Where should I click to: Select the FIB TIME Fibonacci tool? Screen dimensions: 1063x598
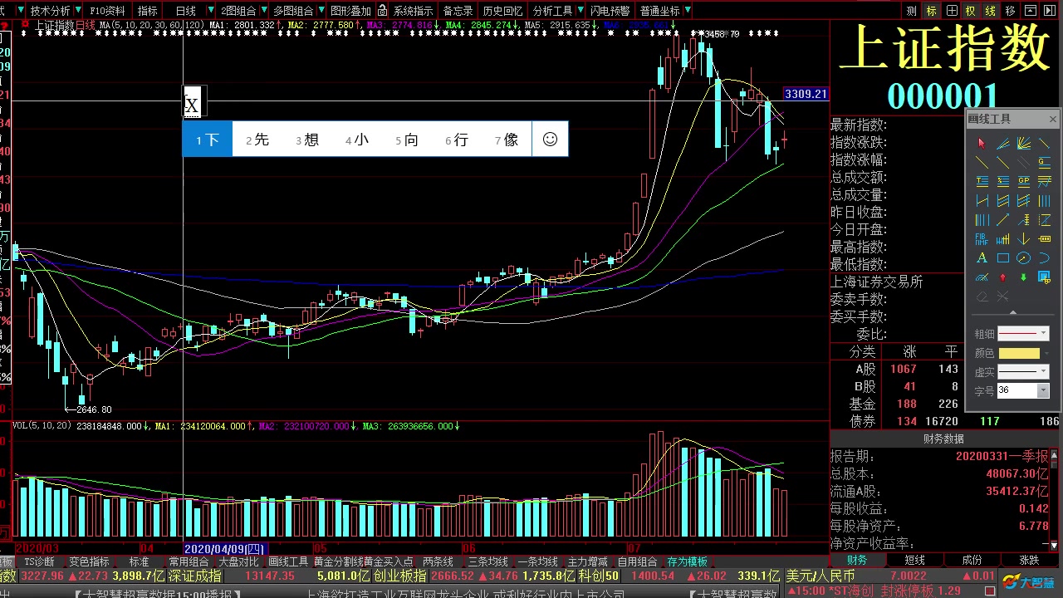pos(982,238)
